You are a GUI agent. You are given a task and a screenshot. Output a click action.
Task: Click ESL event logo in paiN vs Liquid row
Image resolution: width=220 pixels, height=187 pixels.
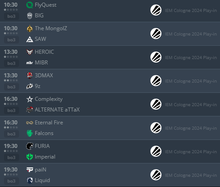click(x=156, y=175)
